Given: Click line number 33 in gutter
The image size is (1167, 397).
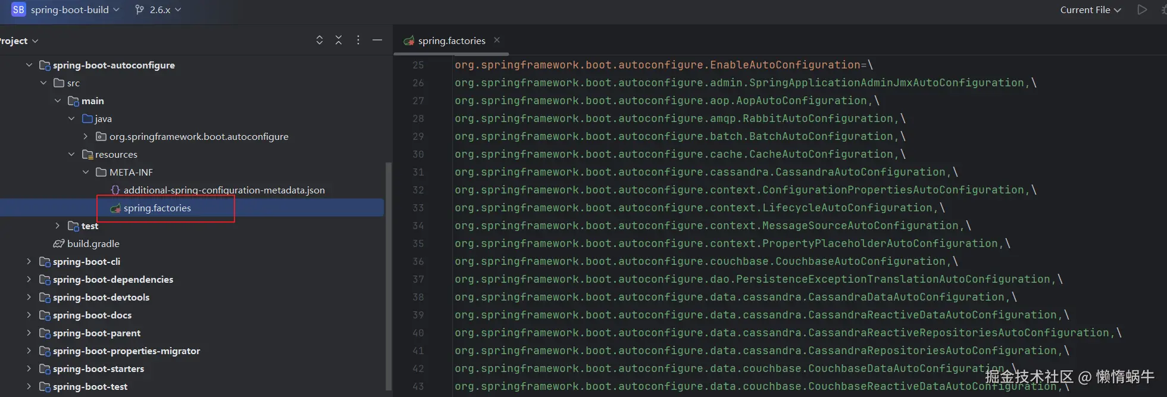Looking at the screenshot, I should [x=418, y=208].
